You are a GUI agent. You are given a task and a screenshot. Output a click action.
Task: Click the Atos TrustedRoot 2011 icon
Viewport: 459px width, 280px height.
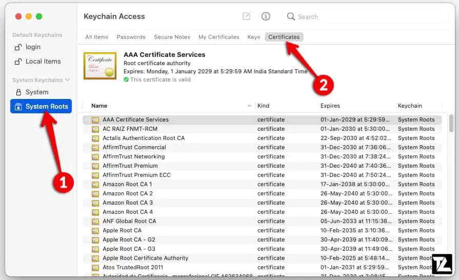click(x=95, y=268)
